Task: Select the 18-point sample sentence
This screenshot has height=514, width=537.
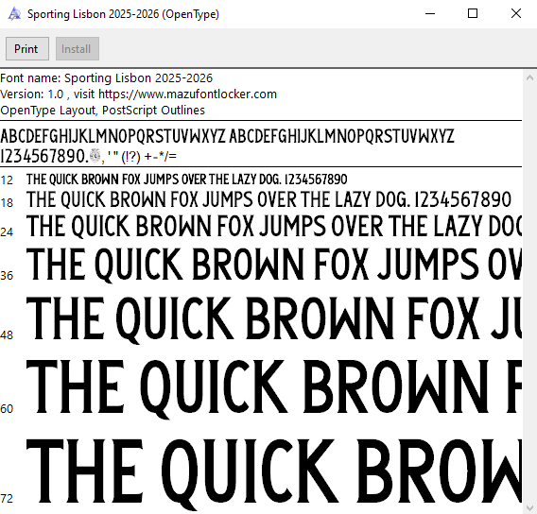Action: (268, 199)
